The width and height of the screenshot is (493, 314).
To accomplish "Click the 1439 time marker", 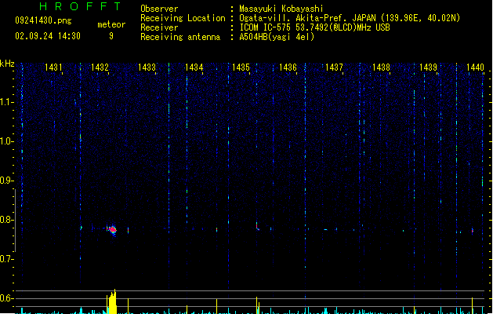I will click(428, 68).
